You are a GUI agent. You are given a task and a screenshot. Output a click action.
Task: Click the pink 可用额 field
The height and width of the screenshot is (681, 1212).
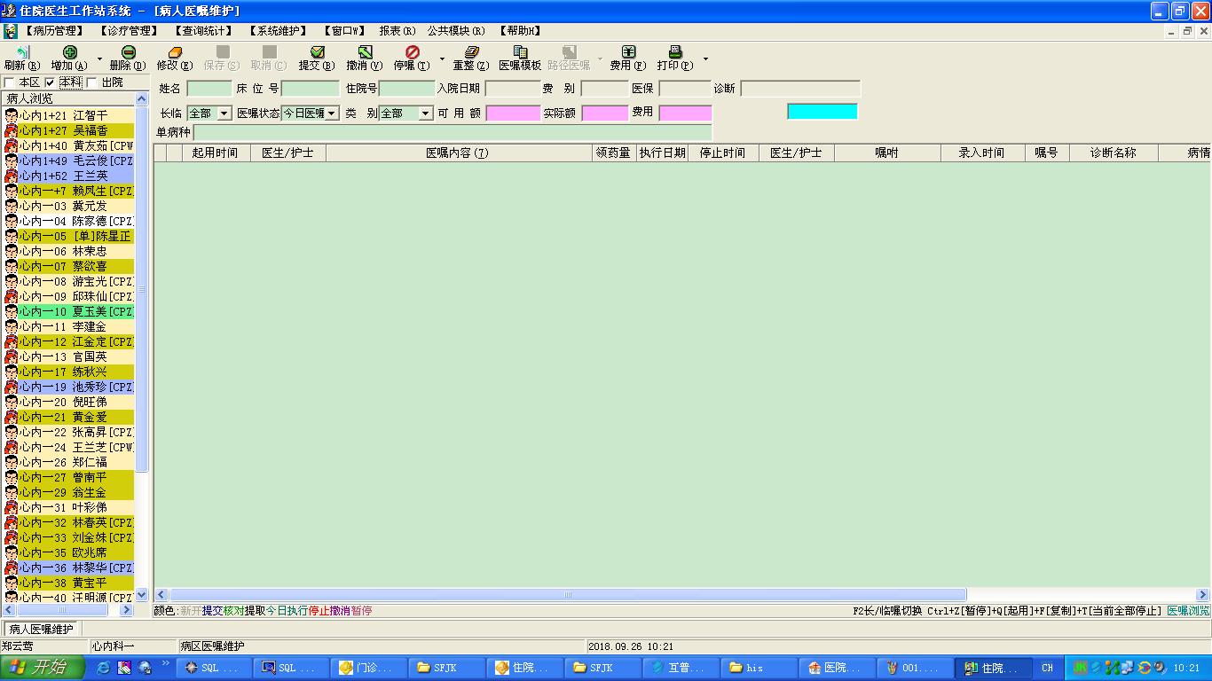pyautogui.click(x=513, y=113)
